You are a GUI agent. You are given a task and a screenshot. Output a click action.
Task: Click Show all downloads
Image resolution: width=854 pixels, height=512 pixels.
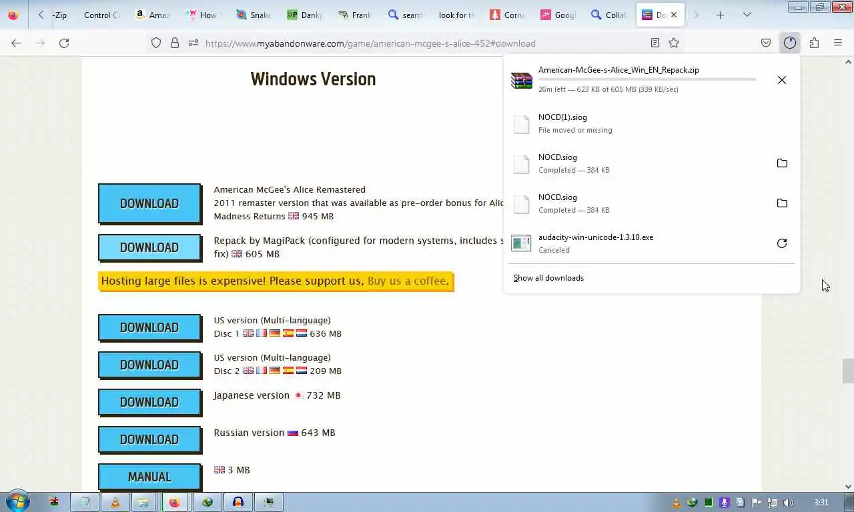coord(548,278)
